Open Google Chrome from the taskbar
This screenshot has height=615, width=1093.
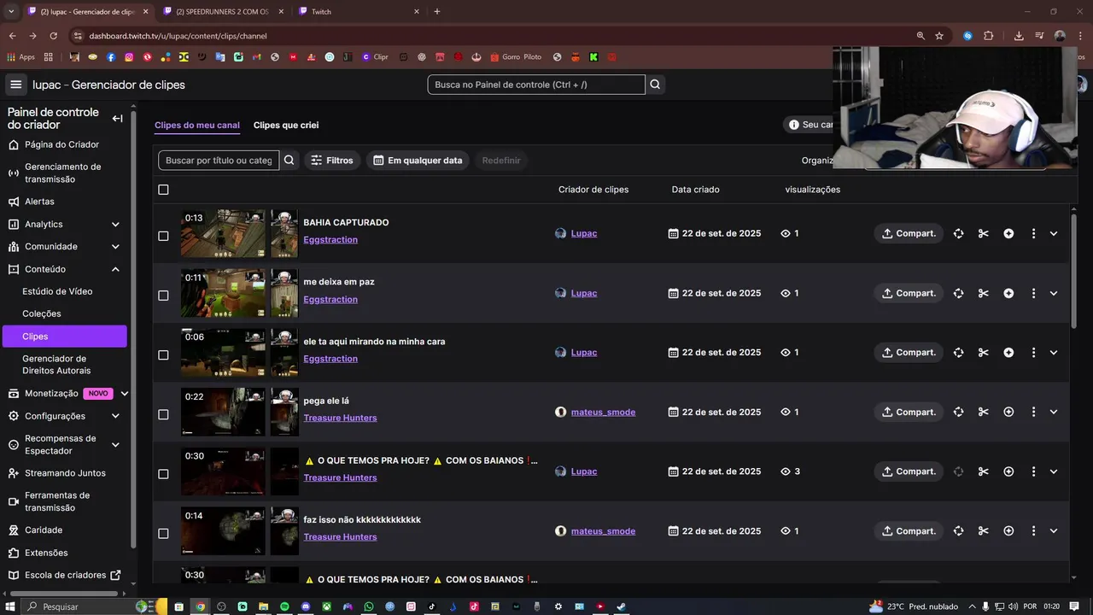(200, 606)
